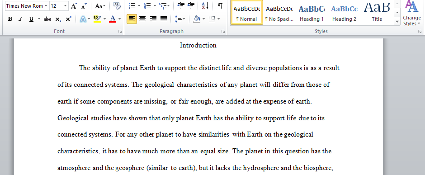Viewport: 425px width, 175px height.
Task: Apply Text Effects to selection
Action: (x=83, y=19)
